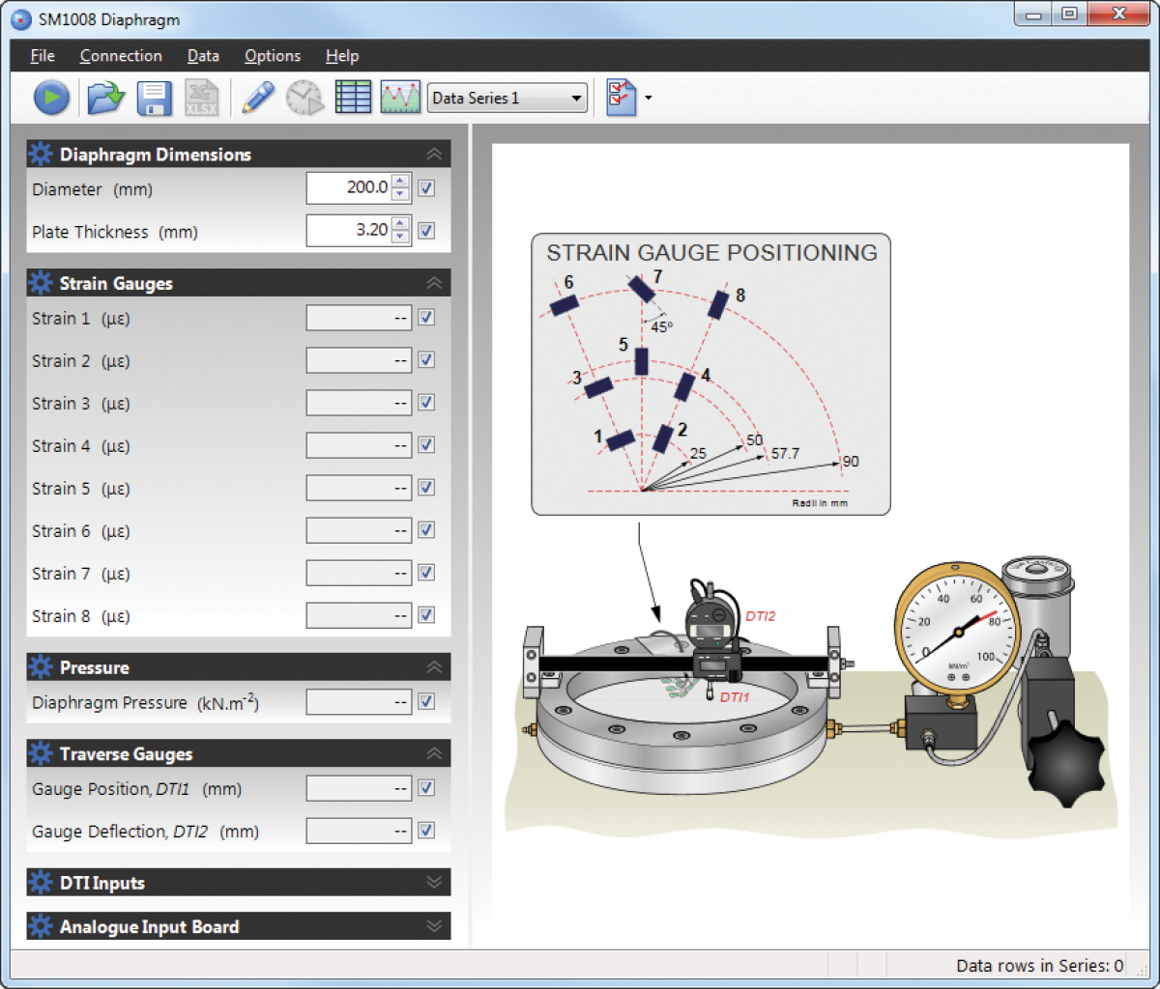Toggle the Diameter checkbox
This screenshot has height=989, width=1160.
click(425, 187)
